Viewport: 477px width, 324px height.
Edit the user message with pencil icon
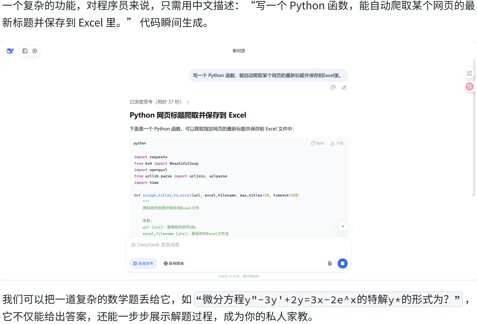click(x=344, y=88)
